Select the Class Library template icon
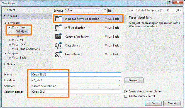 59,45
